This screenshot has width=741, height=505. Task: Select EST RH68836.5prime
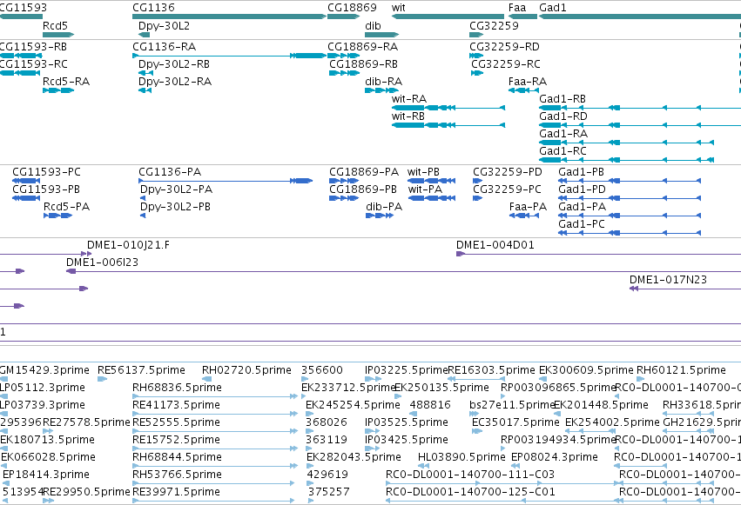pos(178,387)
